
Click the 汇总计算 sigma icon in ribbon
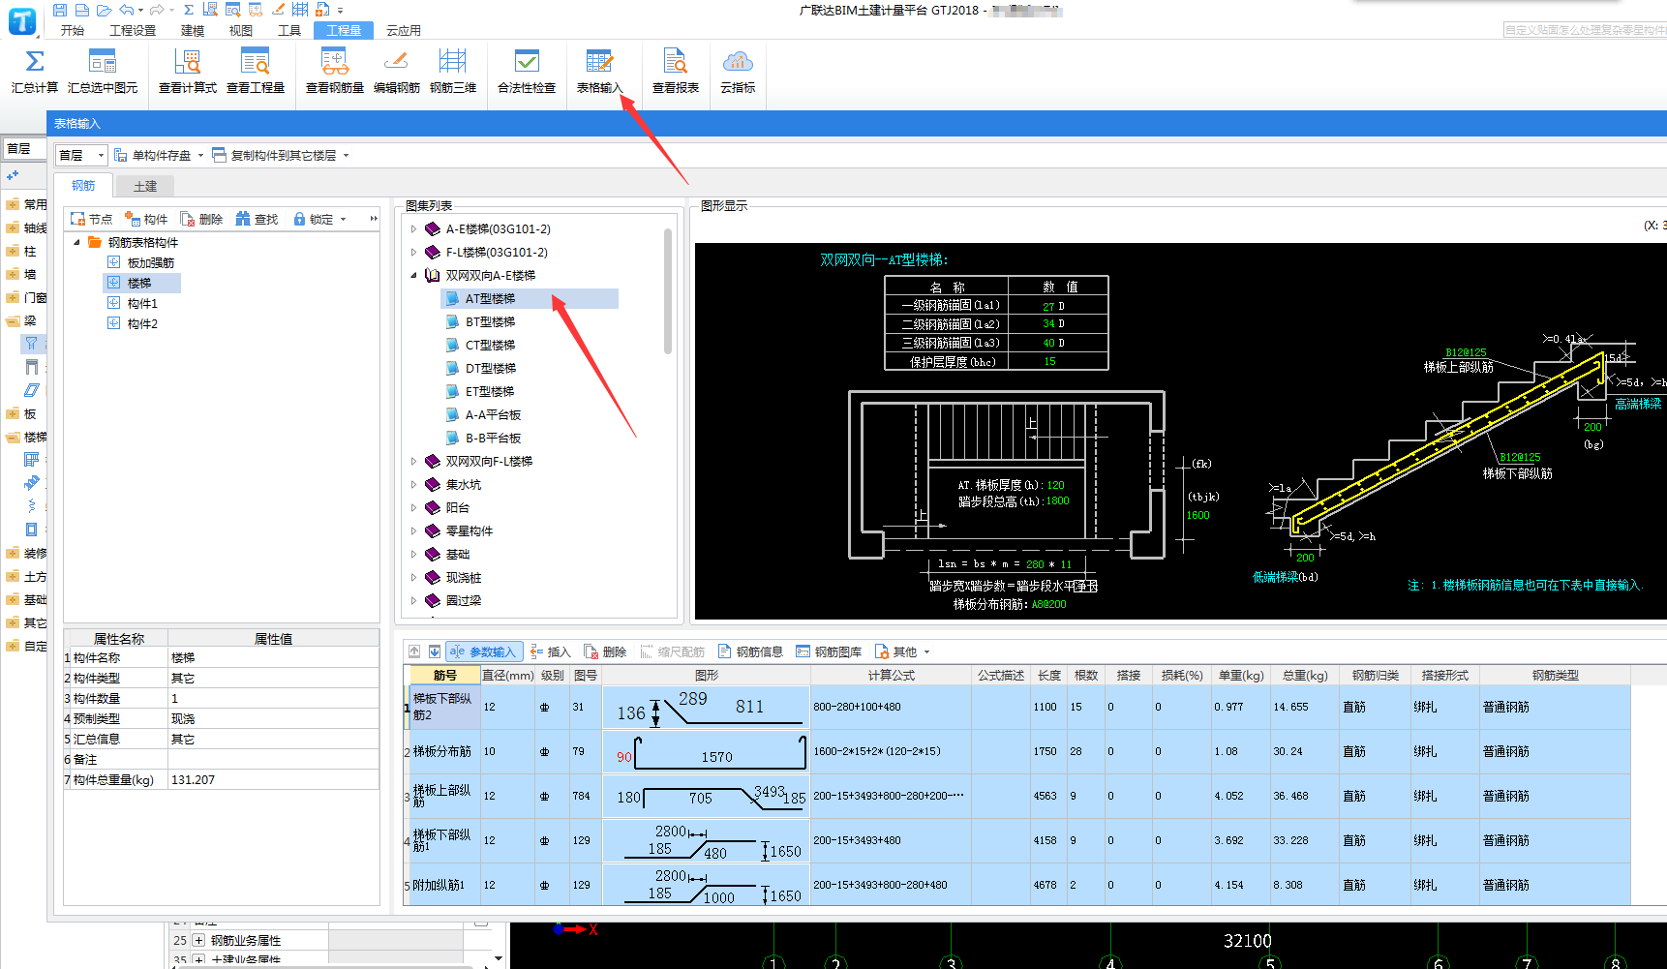(x=34, y=62)
